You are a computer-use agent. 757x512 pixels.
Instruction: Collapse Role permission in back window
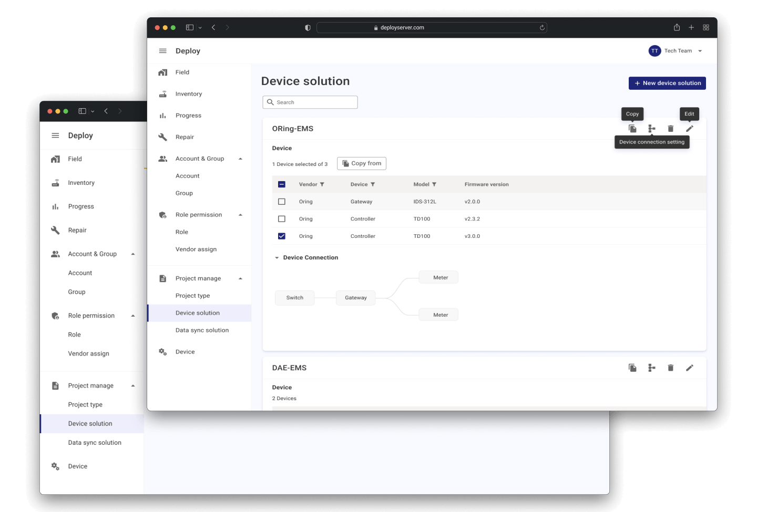tap(133, 316)
